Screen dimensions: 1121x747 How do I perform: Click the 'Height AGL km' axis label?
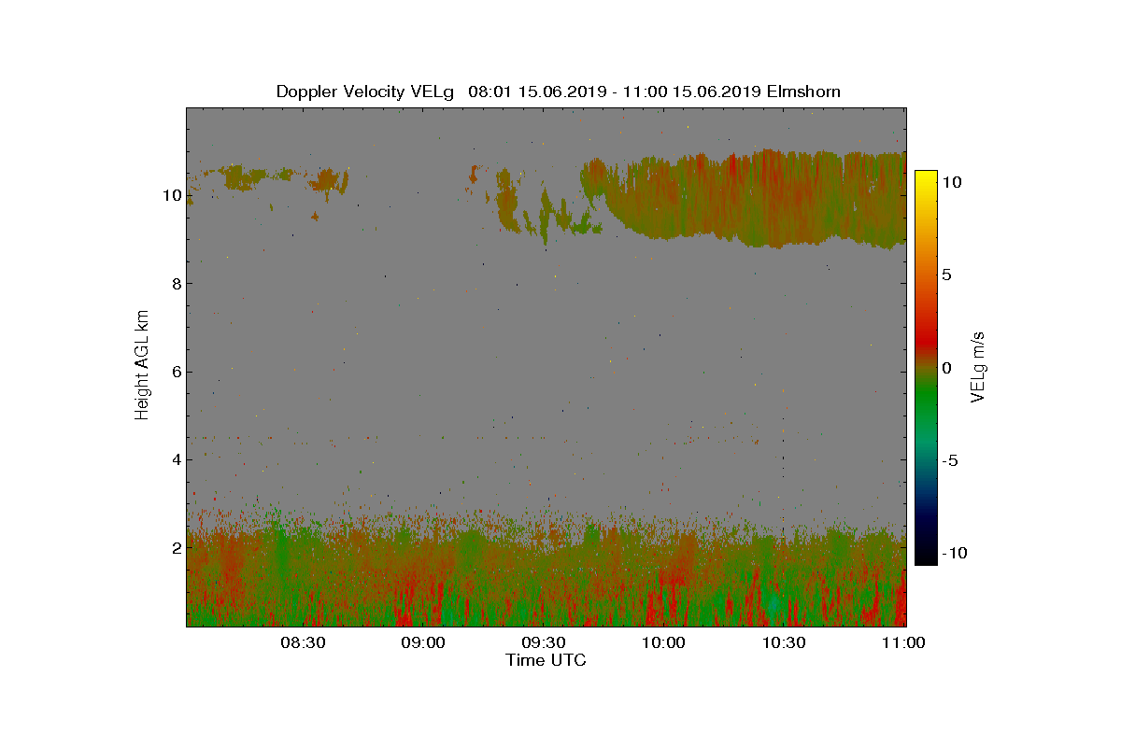[x=142, y=364]
